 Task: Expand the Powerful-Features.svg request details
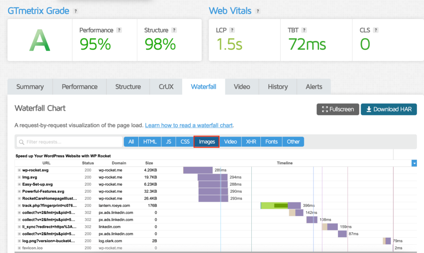click(19, 192)
